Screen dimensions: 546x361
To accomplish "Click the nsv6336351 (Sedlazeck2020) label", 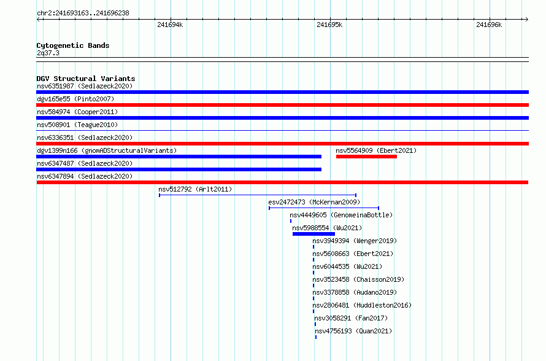I will (x=85, y=138).
